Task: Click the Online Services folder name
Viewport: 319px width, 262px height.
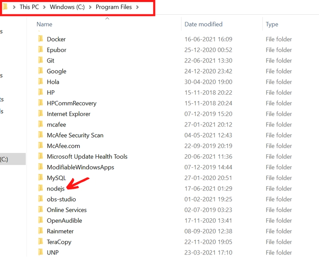Action: [x=67, y=210]
